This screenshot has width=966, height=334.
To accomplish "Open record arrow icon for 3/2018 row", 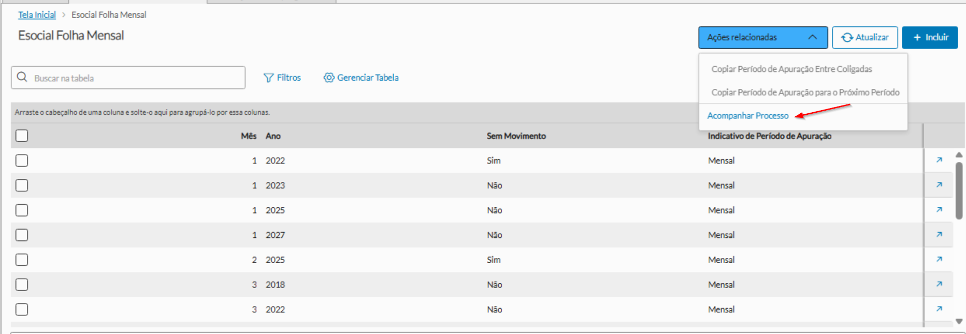I will coord(939,284).
